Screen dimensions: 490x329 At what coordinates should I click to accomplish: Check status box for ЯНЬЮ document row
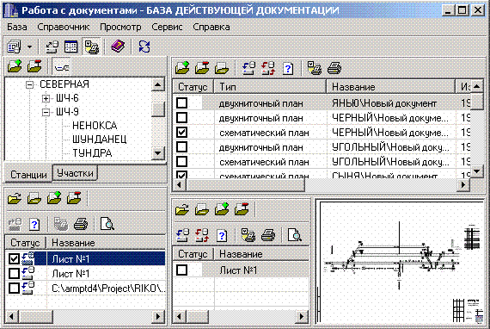181,103
